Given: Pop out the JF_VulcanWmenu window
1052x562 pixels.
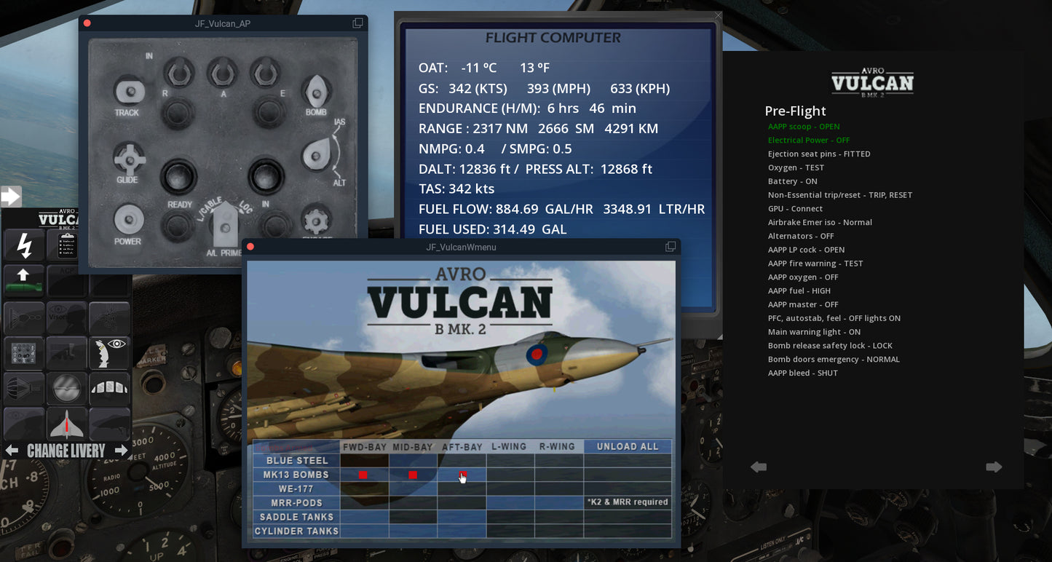Looking at the screenshot, I should pyautogui.click(x=670, y=247).
